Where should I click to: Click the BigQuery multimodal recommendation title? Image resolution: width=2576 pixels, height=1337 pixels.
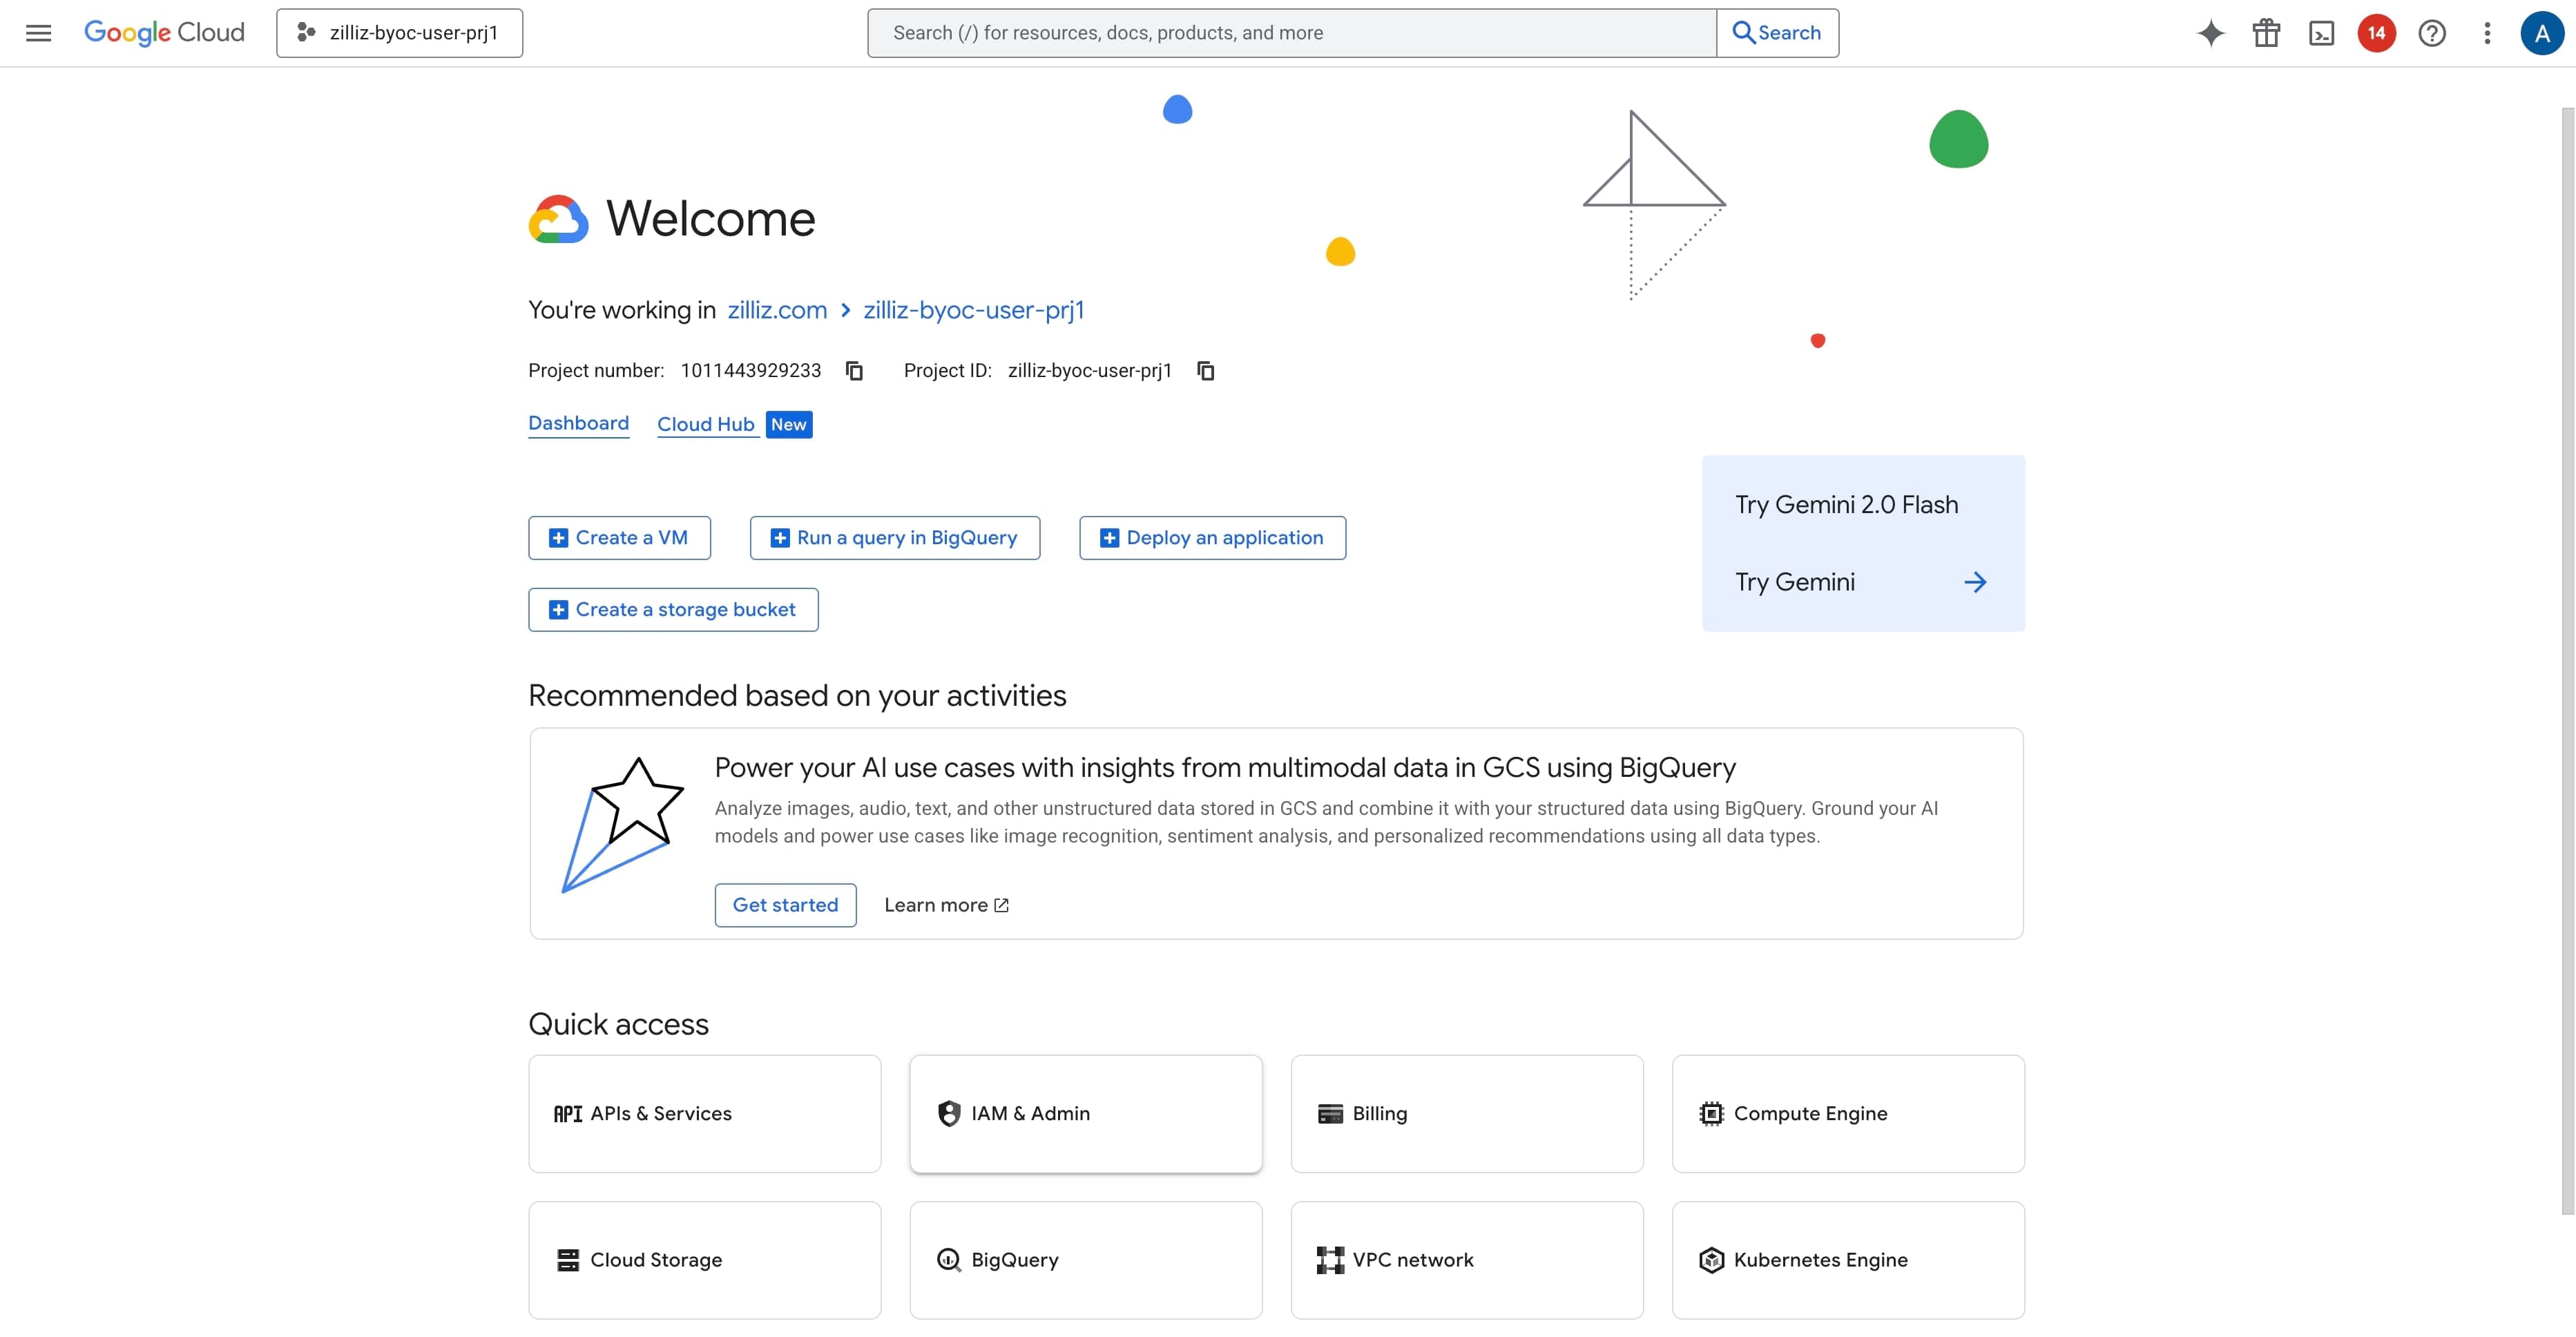[1225, 768]
